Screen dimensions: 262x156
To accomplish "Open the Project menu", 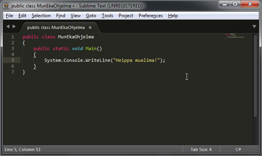I will tap(126, 16).
